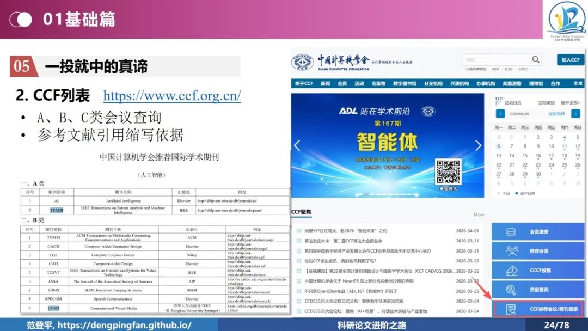Open news 第29届全国计算机辅助设计与图形学学术会议

point(379,271)
